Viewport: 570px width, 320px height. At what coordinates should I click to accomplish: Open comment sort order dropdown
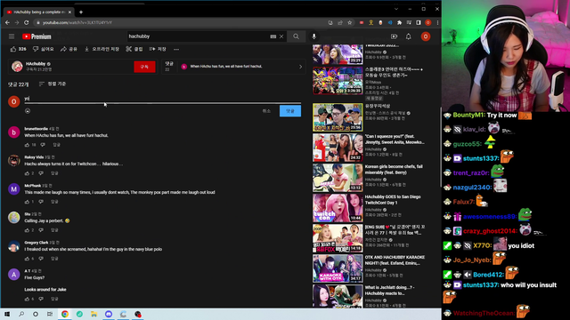tap(53, 84)
